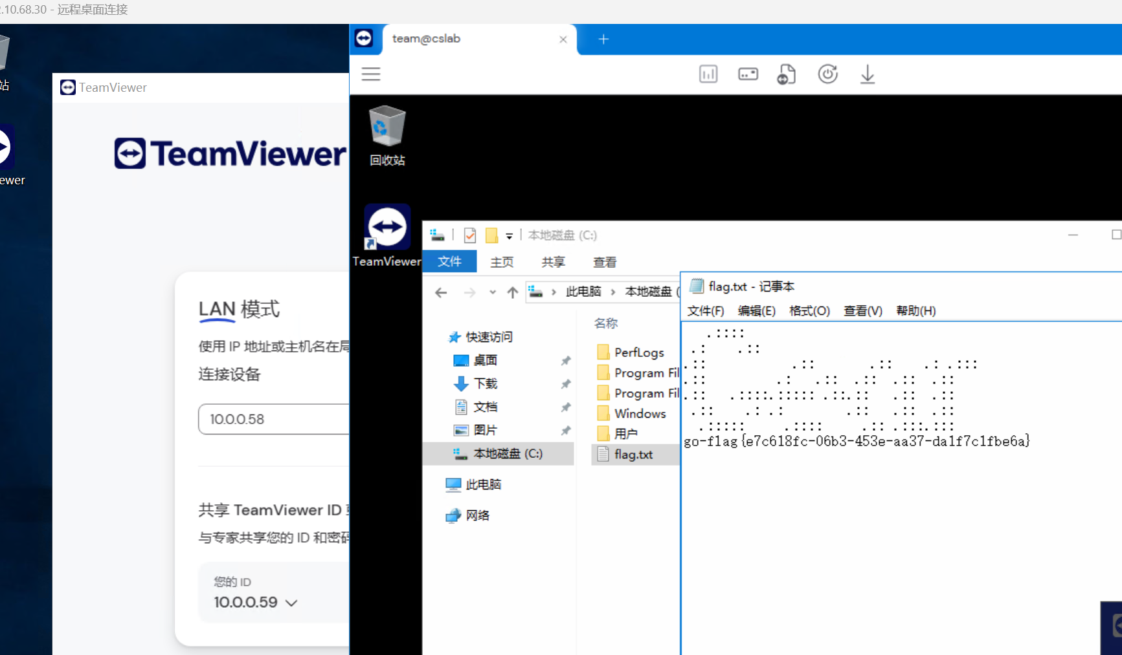This screenshot has width=1122, height=655.
Task: Close the team@cslab tab
Action: coord(563,39)
